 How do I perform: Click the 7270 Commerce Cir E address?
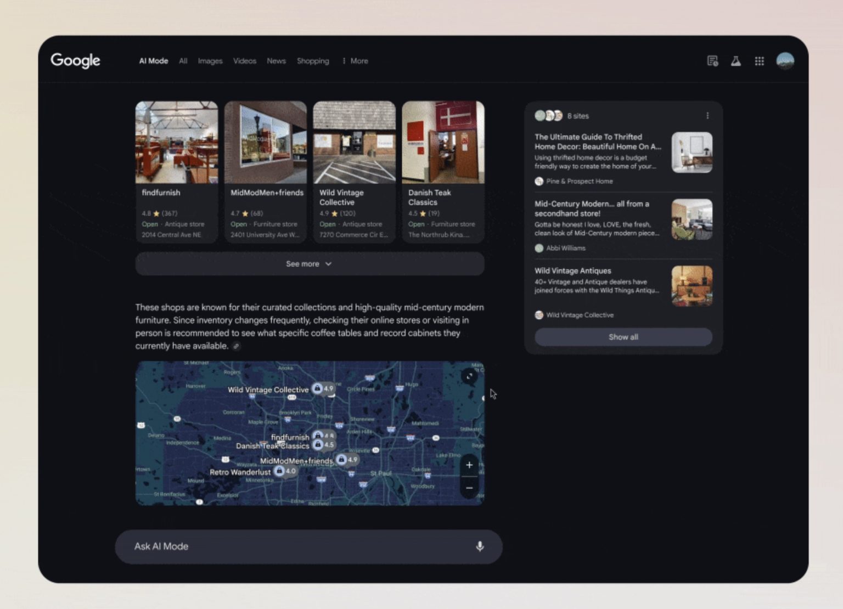pos(353,235)
